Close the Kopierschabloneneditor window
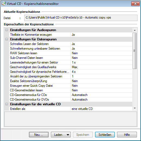The width and height of the screenshot is (141, 141). pos(135,4)
